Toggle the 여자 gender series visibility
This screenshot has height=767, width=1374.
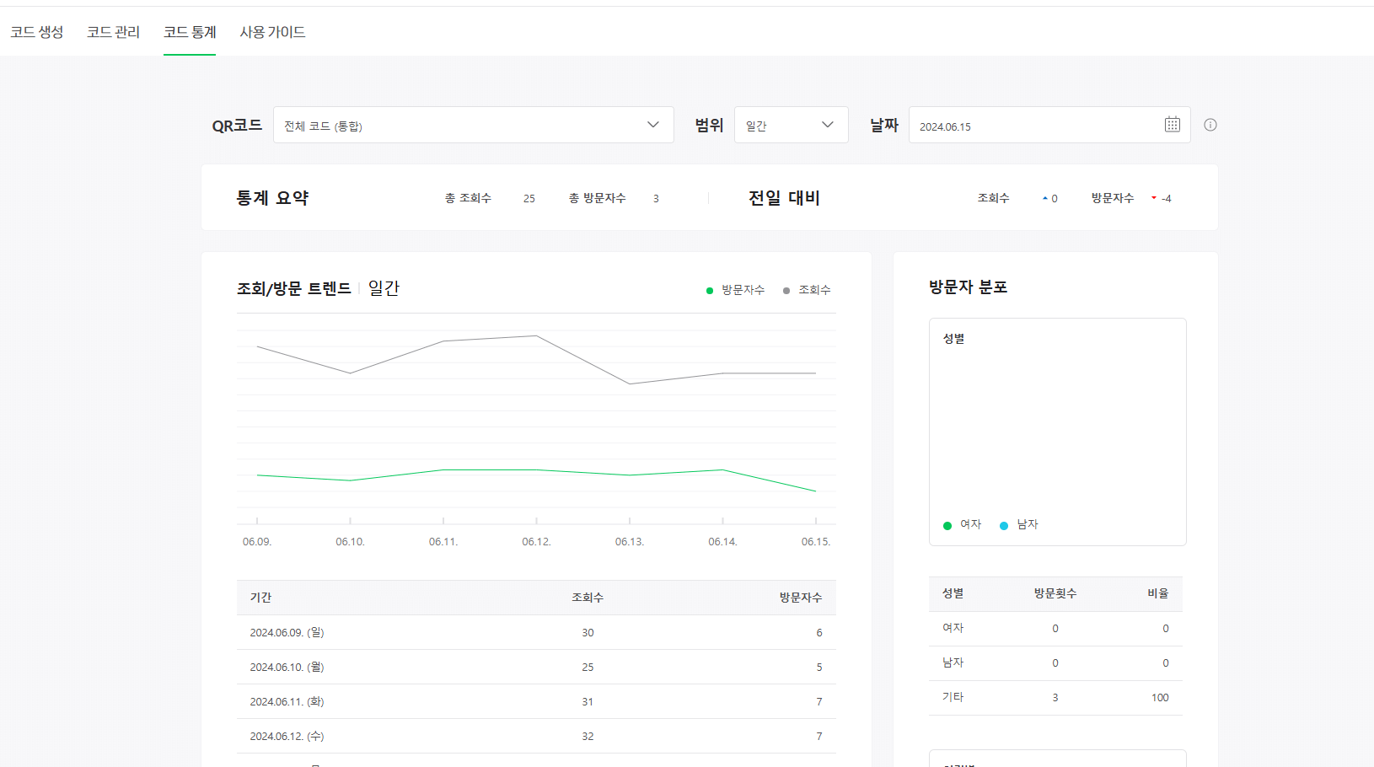(x=963, y=524)
